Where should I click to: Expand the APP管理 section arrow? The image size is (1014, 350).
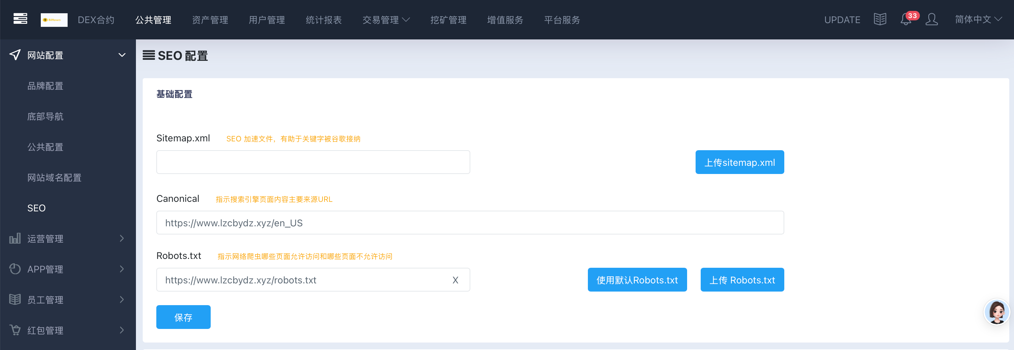(122, 269)
